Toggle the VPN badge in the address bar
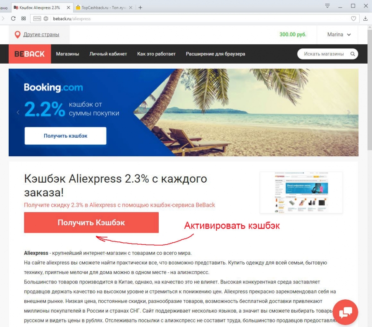 [37, 19]
